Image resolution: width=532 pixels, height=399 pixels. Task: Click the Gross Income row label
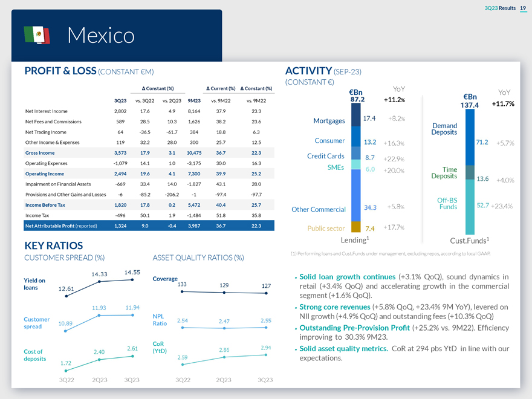(40, 153)
